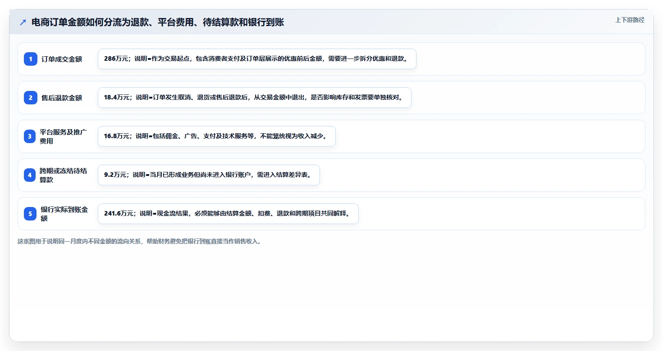Click the 跨期或冻结待结算款 label
Screen dimensions: 663x351
point(64,175)
